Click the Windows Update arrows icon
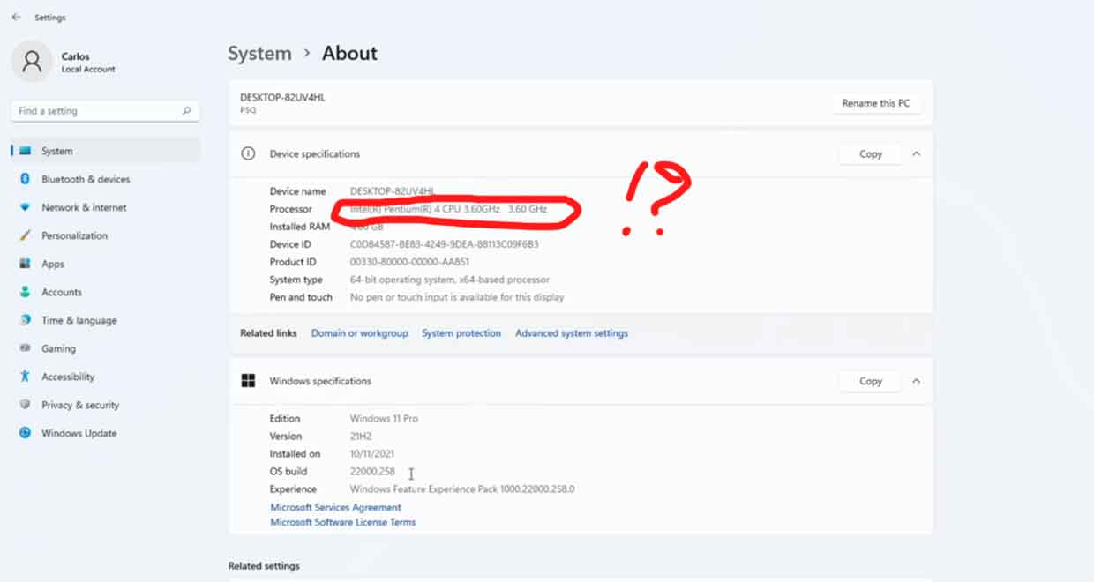This screenshot has height=582, width=1094. pos(25,433)
